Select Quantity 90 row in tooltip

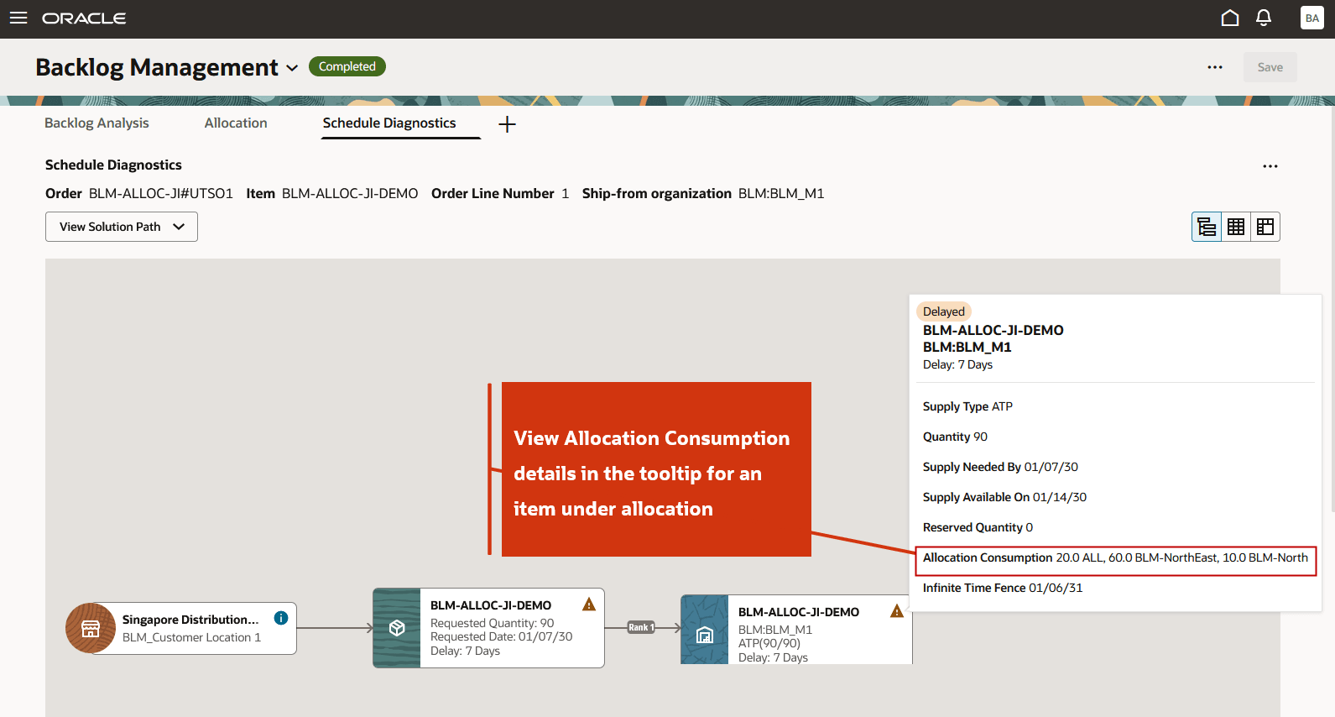tap(955, 437)
